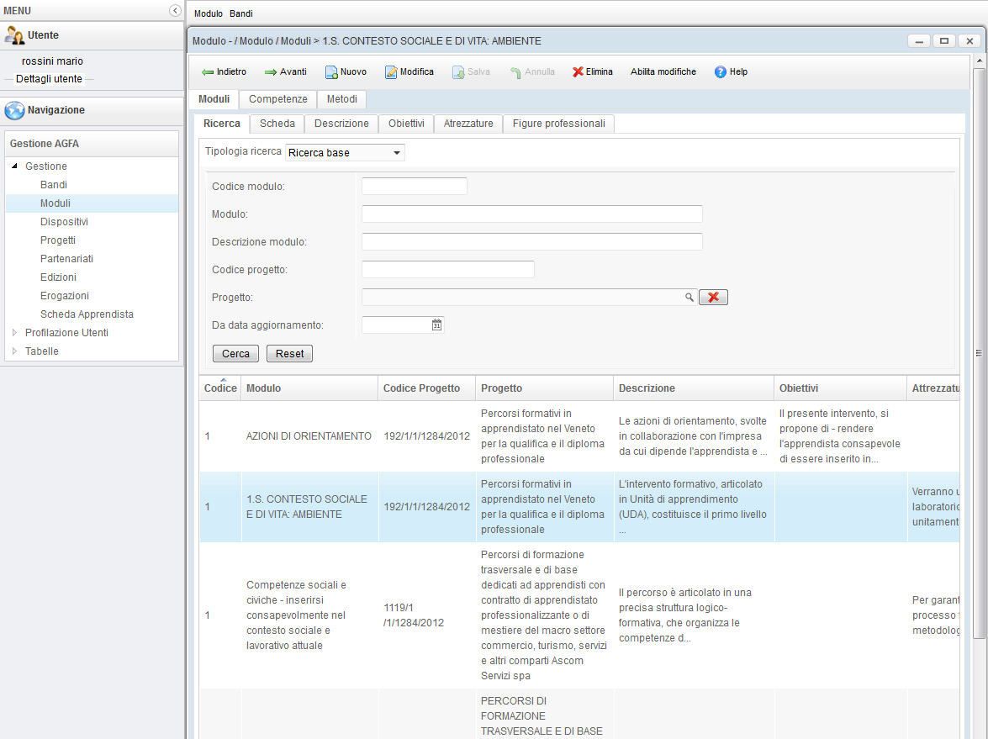
Task: Clear the Progetto field with red X
Action: [x=713, y=297]
